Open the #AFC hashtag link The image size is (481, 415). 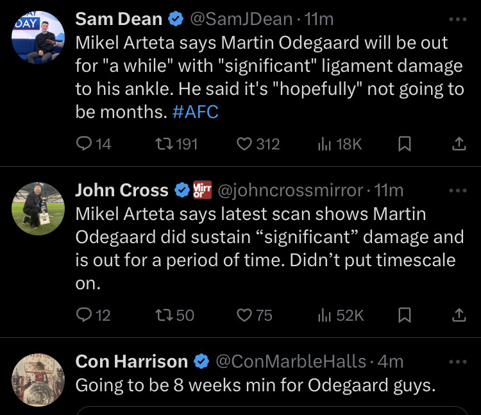[x=196, y=112]
